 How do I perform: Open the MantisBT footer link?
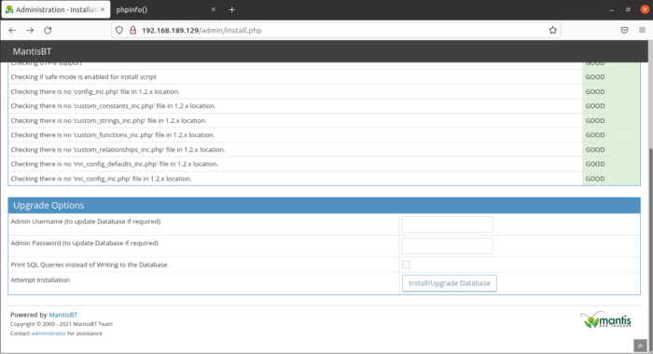coord(63,315)
